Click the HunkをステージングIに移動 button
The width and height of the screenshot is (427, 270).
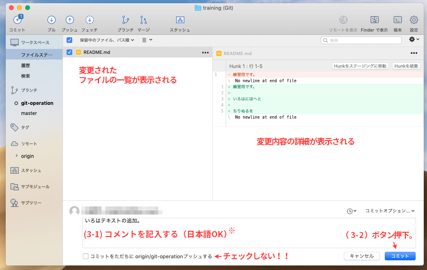coord(360,66)
